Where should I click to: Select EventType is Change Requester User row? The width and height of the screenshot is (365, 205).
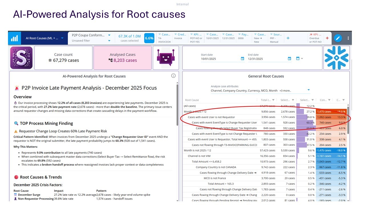(x=265, y=123)
